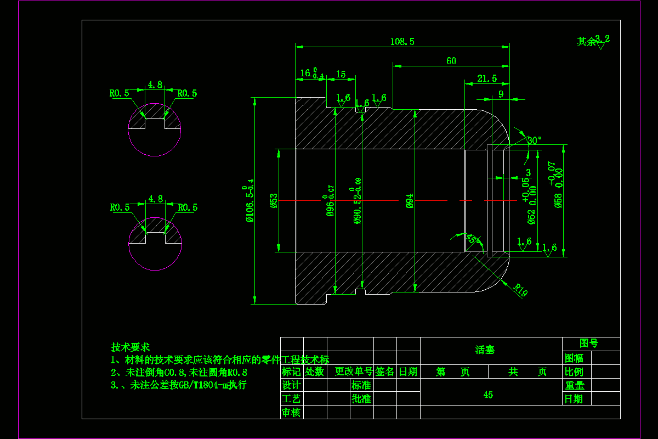This screenshot has height=439, width=658.
Task: Click the 30° angle annotation
Action: point(534,140)
